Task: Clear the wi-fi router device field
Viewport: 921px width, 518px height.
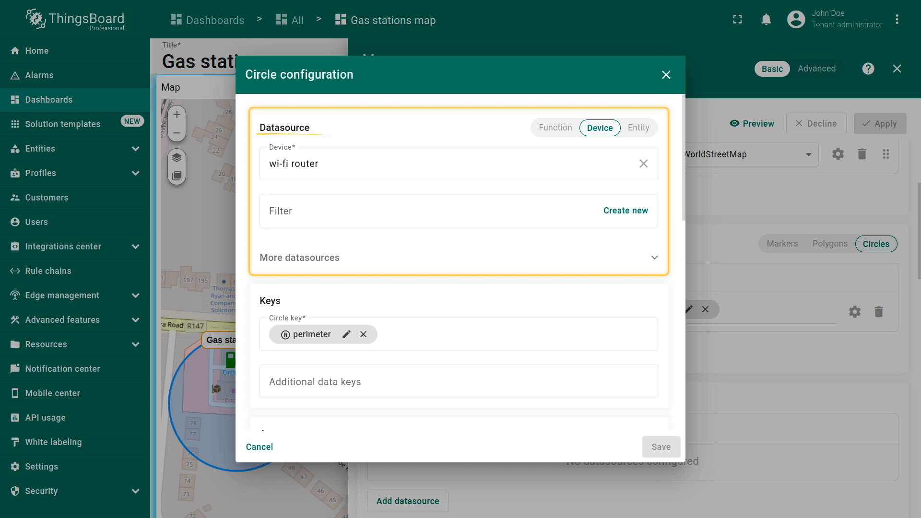Action: [643, 164]
